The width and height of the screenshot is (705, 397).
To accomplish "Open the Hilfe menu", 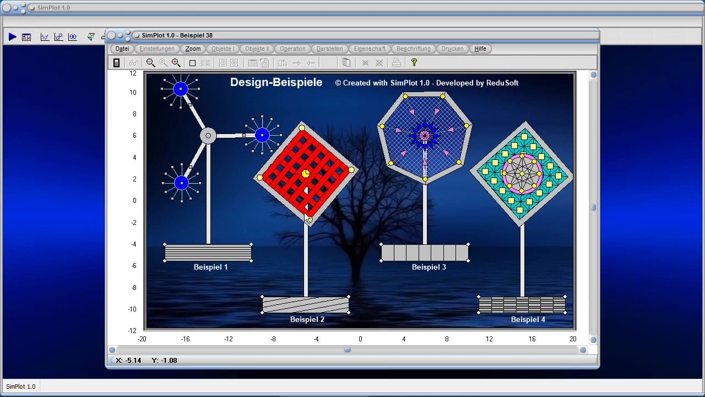I will [x=480, y=49].
